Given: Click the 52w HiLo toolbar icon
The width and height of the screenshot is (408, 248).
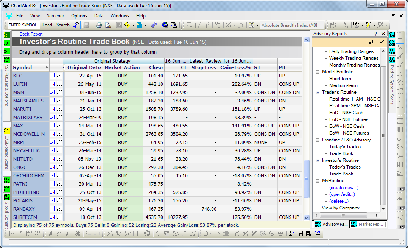Looking at the screenshot, I should pos(218,25).
